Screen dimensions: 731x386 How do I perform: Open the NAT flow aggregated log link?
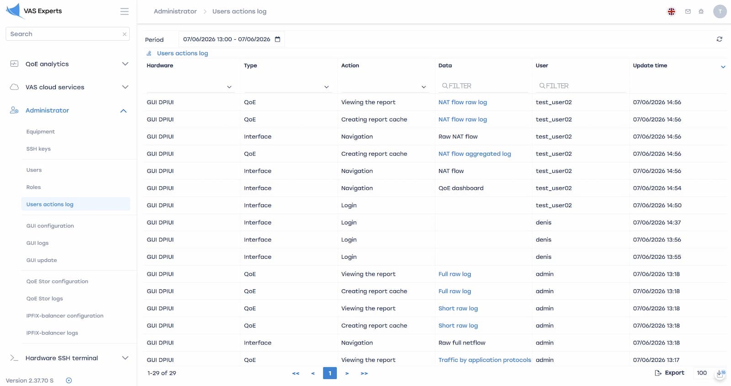point(475,154)
